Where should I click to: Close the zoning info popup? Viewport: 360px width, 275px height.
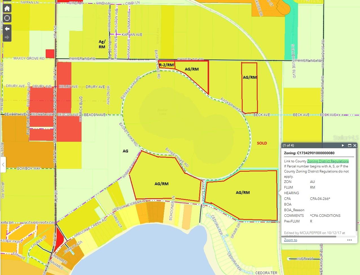[x=355, y=145]
